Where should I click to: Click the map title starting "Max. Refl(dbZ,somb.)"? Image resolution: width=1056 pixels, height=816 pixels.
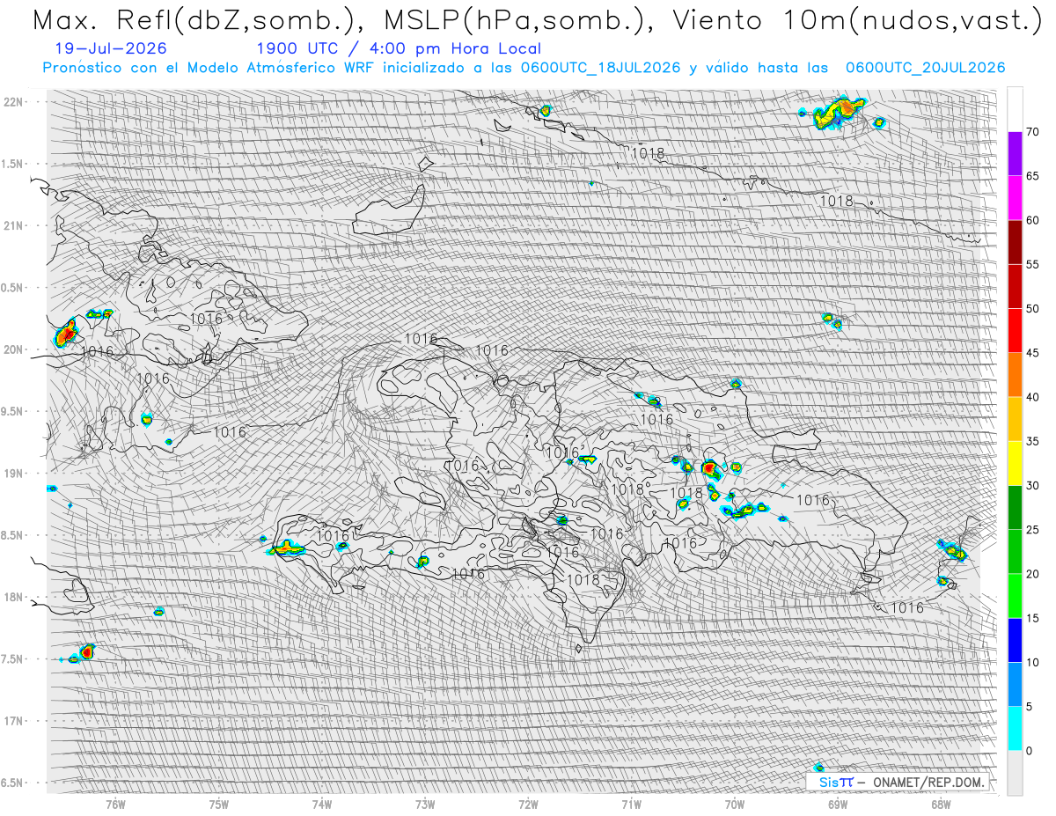click(x=537, y=20)
